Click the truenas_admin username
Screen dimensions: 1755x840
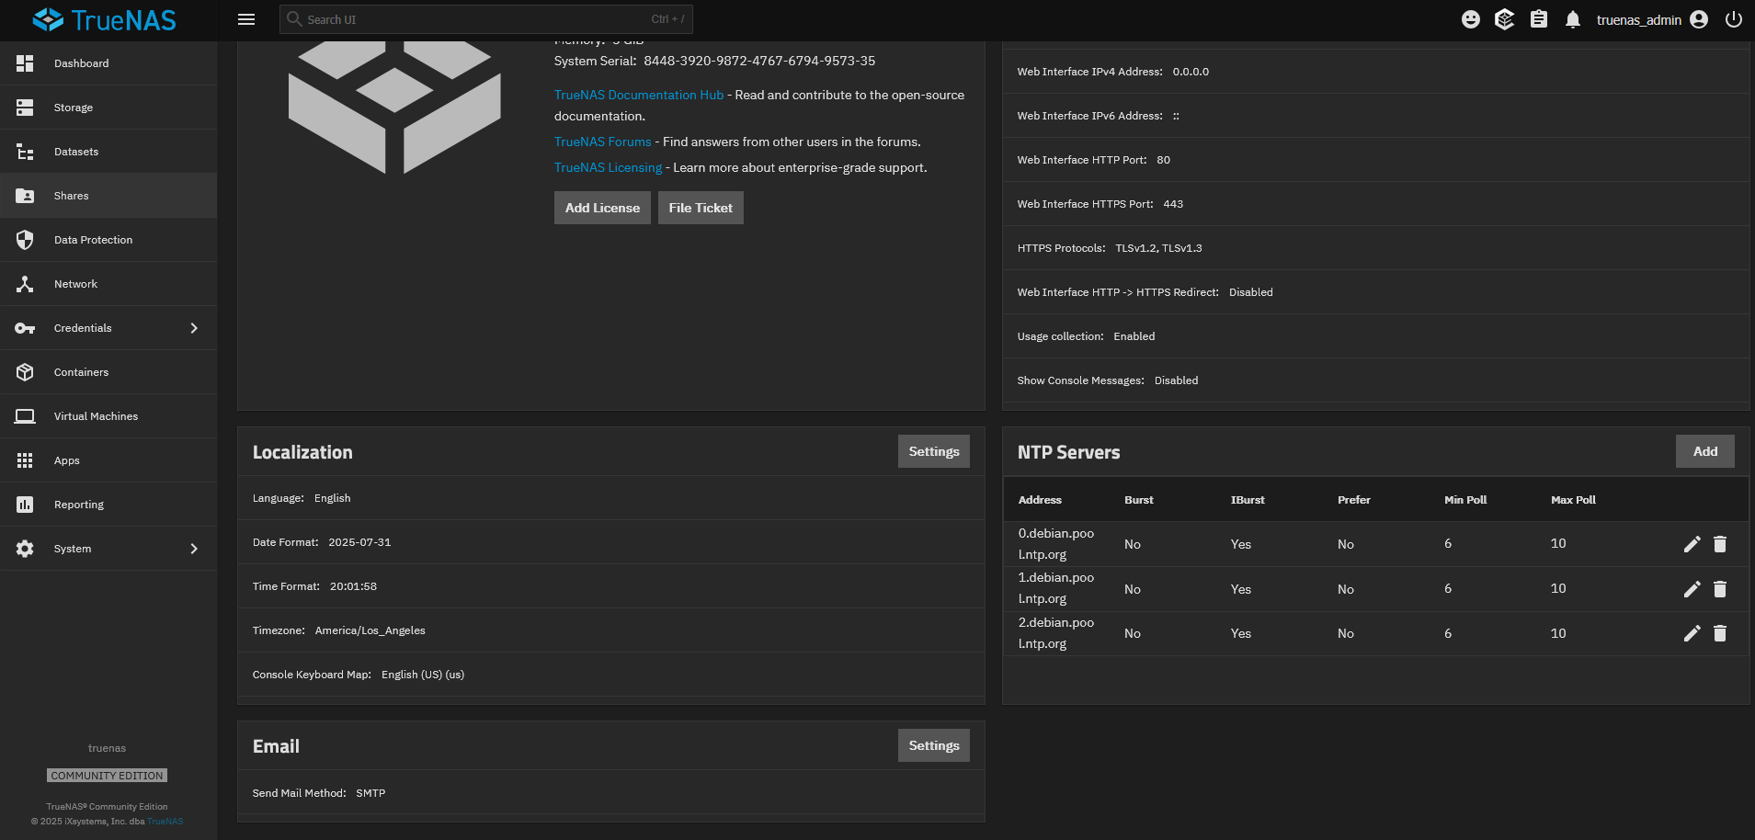1638,19
